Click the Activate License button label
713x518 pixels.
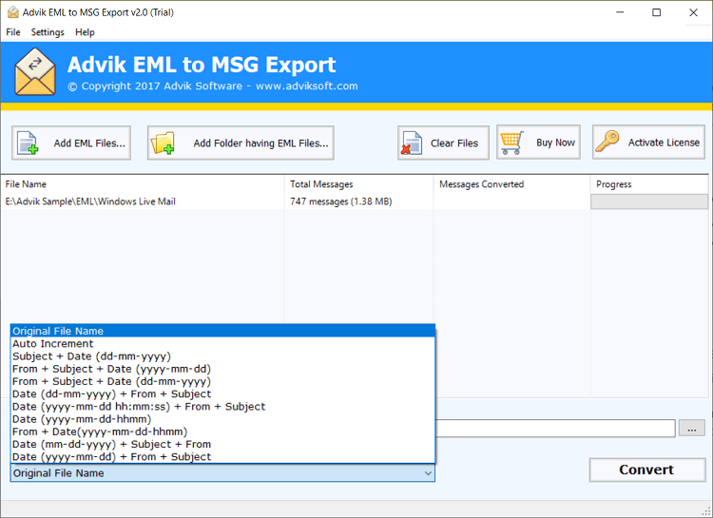664,143
